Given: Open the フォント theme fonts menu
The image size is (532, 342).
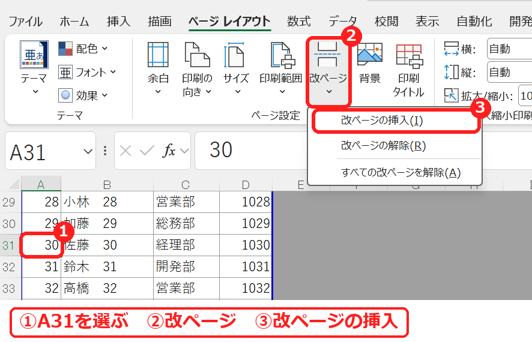Looking at the screenshot, I should tap(87, 72).
